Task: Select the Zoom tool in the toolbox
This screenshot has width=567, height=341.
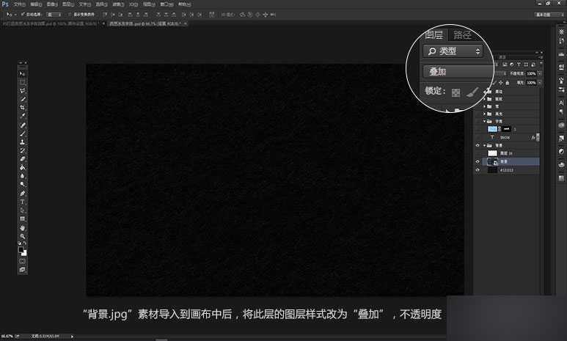Action: (x=23, y=236)
